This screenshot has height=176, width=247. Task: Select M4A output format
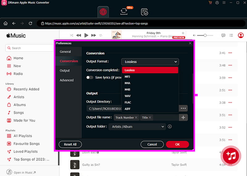point(150,83)
